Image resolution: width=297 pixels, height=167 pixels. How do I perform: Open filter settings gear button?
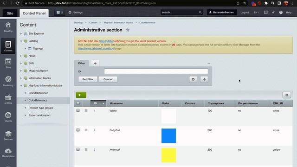click(193, 79)
